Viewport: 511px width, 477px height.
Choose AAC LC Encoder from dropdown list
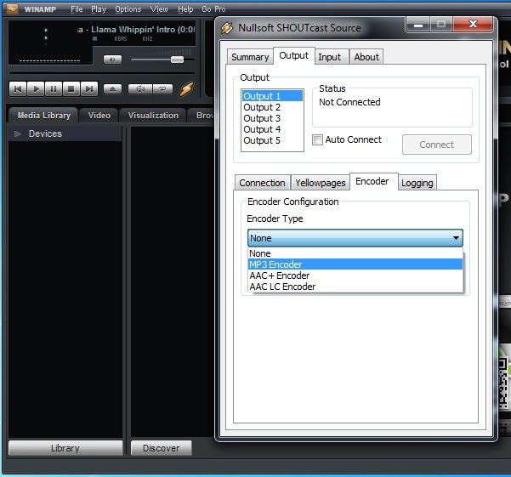(355, 287)
